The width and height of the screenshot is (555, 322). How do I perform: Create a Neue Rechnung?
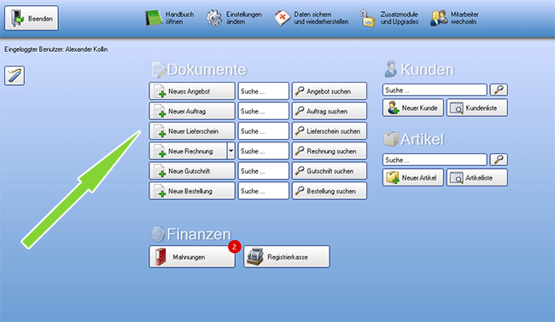click(x=188, y=151)
